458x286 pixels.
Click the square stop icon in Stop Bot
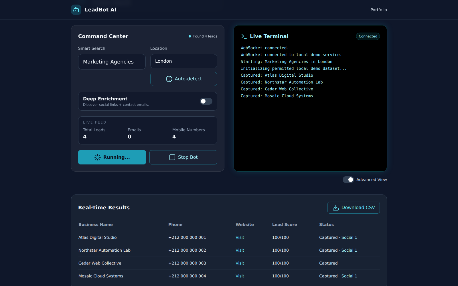point(172,157)
